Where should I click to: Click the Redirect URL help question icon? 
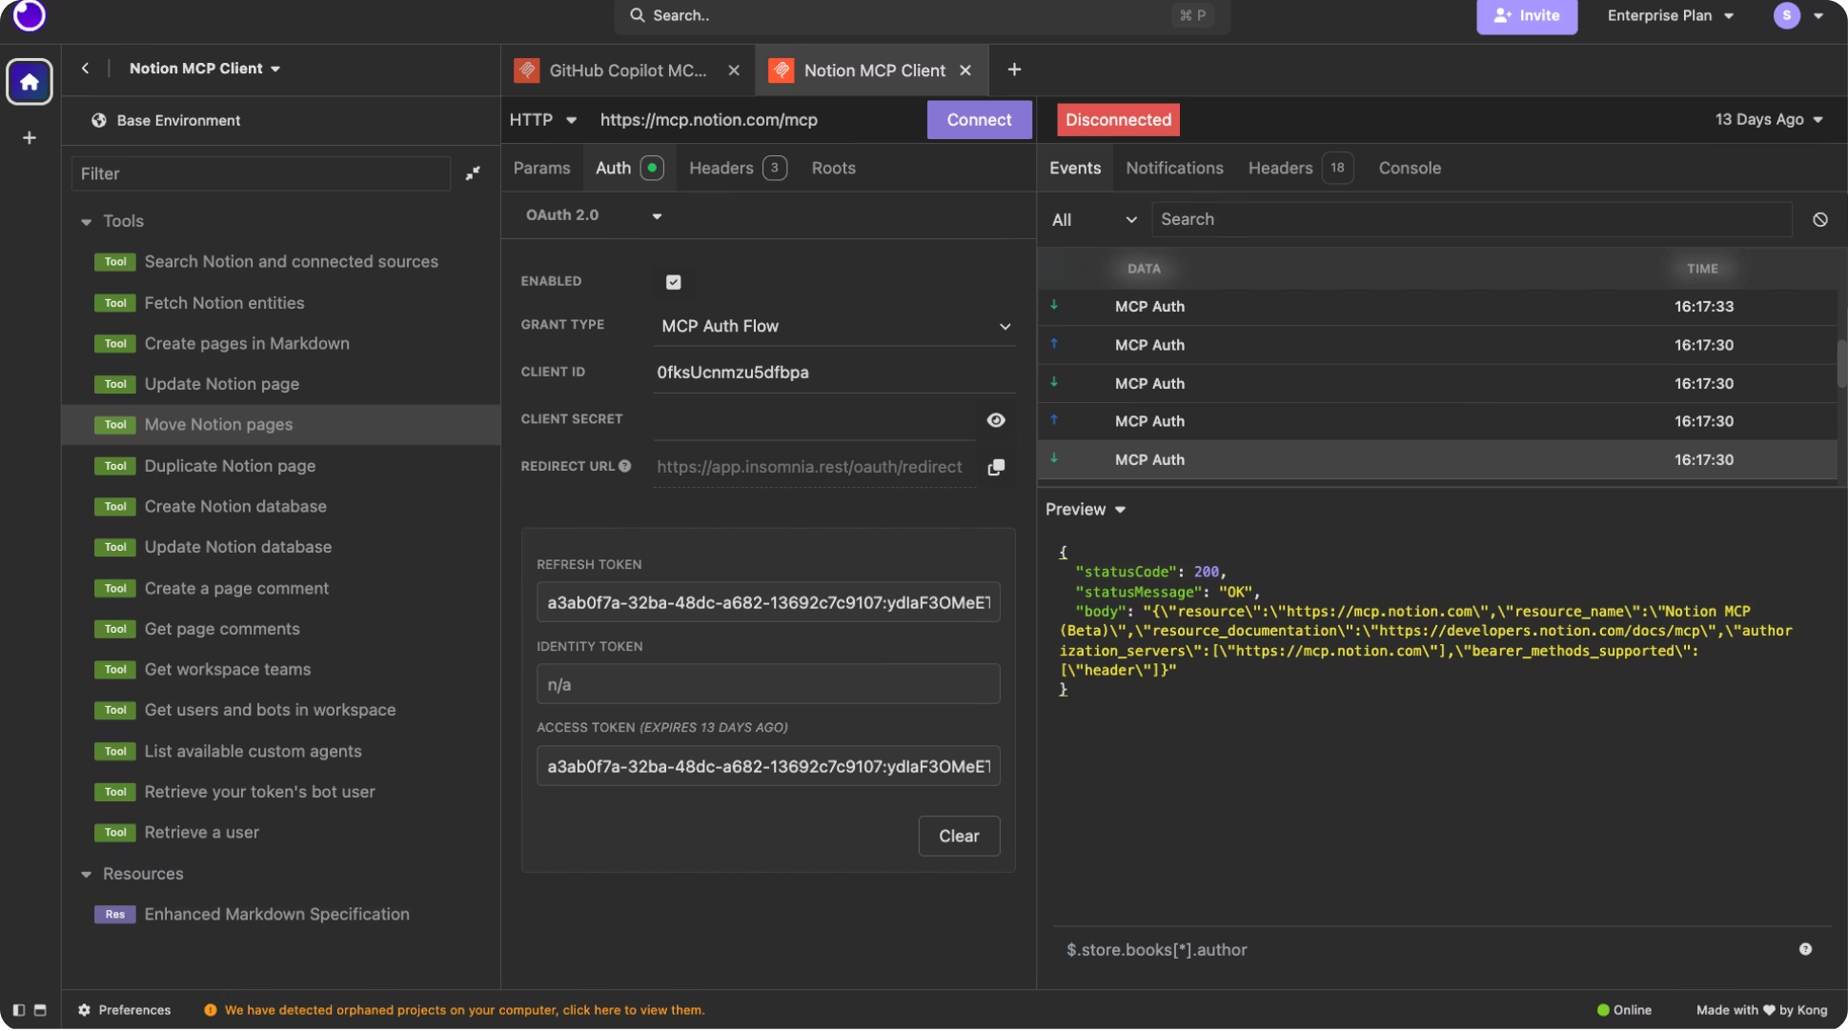tap(625, 466)
